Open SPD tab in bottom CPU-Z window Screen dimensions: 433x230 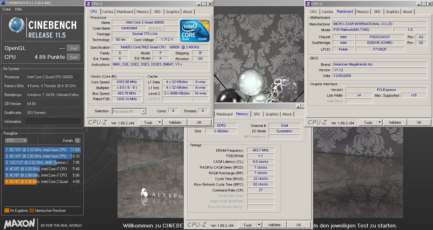[257, 114]
